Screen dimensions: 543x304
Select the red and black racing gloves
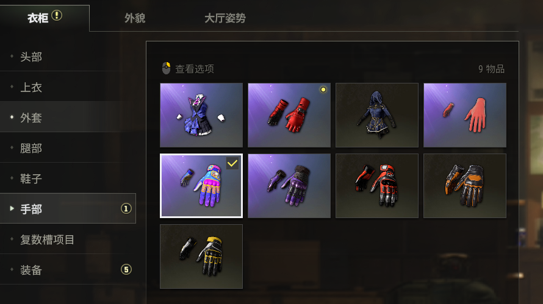point(377,186)
